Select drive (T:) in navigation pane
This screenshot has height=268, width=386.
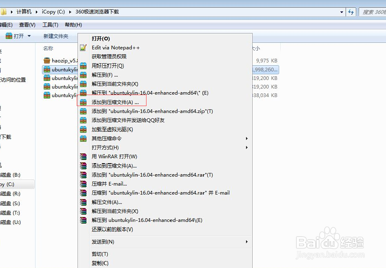[x=10, y=213]
